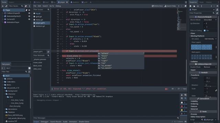
Task: Toggle scripts list sort in methods header
Action: pyautogui.click(x=48, y=52)
